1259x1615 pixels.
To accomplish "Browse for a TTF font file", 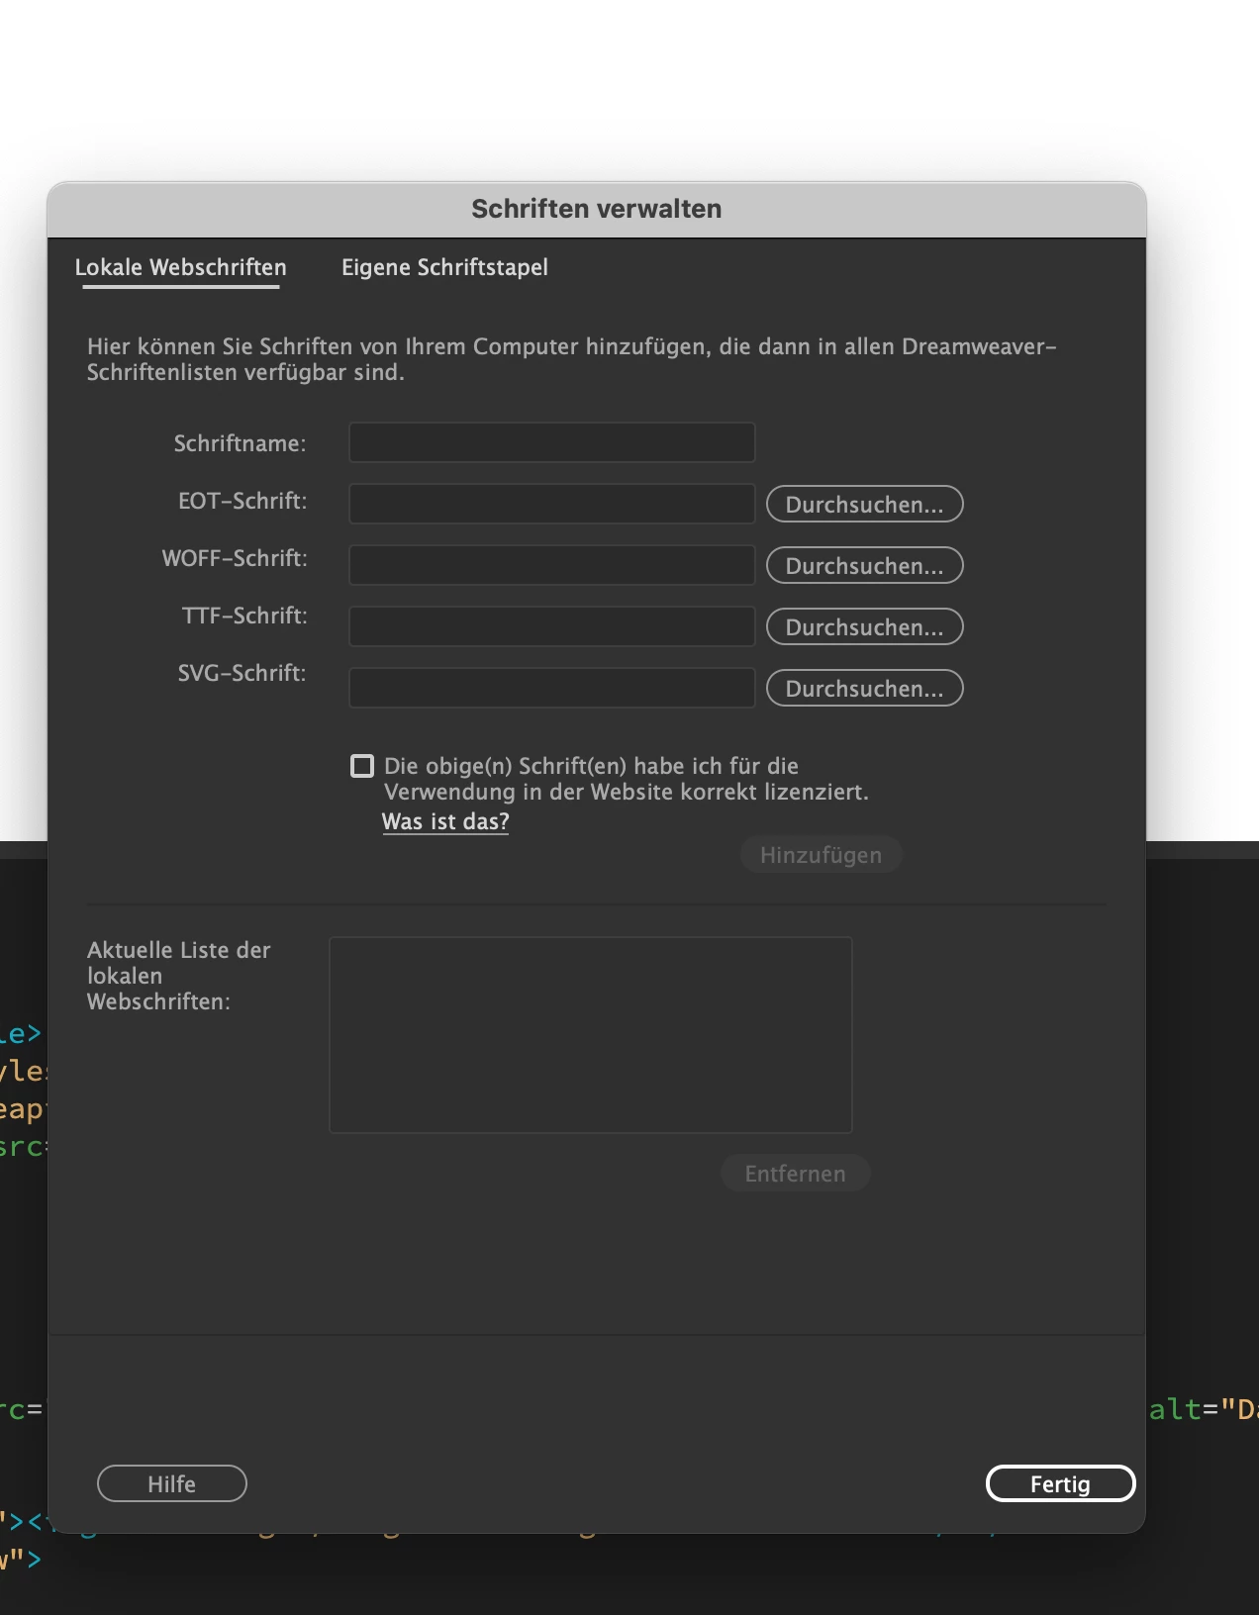I will tap(865, 626).
